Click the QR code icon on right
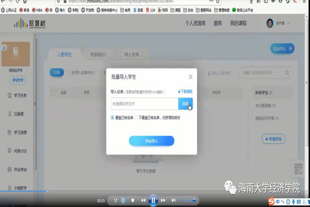 (x=298, y=169)
